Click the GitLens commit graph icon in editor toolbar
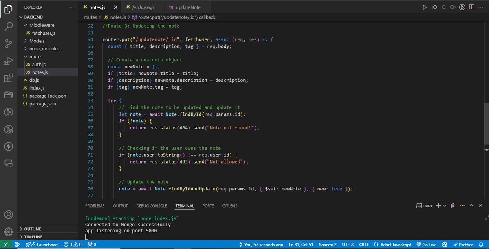Image resolution: width=489 pixels, height=249 pixels. point(463,7)
